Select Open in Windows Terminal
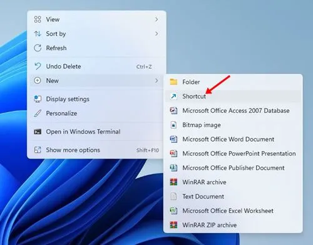 [x=96, y=132]
